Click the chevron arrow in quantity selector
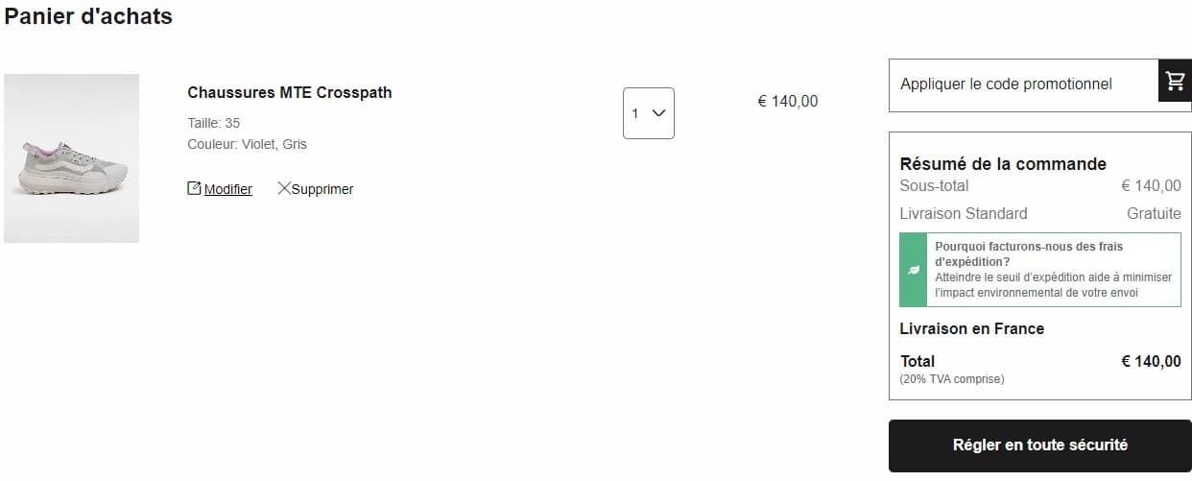1192x481 pixels. (x=658, y=113)
